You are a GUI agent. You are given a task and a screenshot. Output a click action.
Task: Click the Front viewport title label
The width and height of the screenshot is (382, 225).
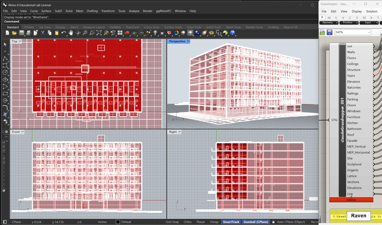click(16, 132)
